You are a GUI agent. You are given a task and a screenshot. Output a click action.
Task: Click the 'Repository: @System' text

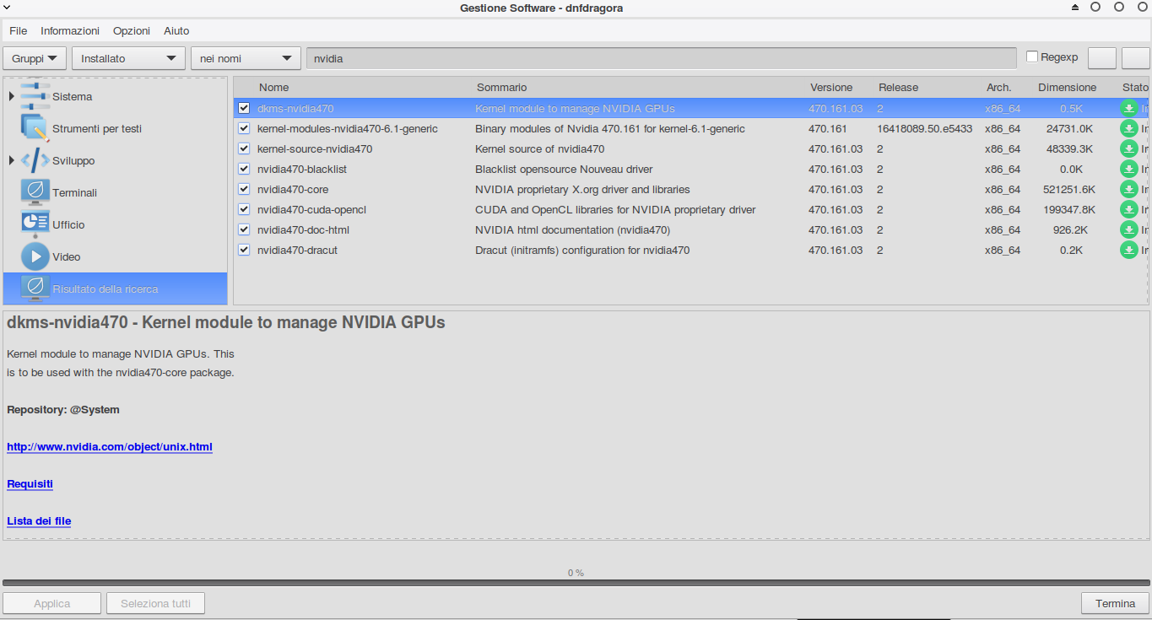63,409
